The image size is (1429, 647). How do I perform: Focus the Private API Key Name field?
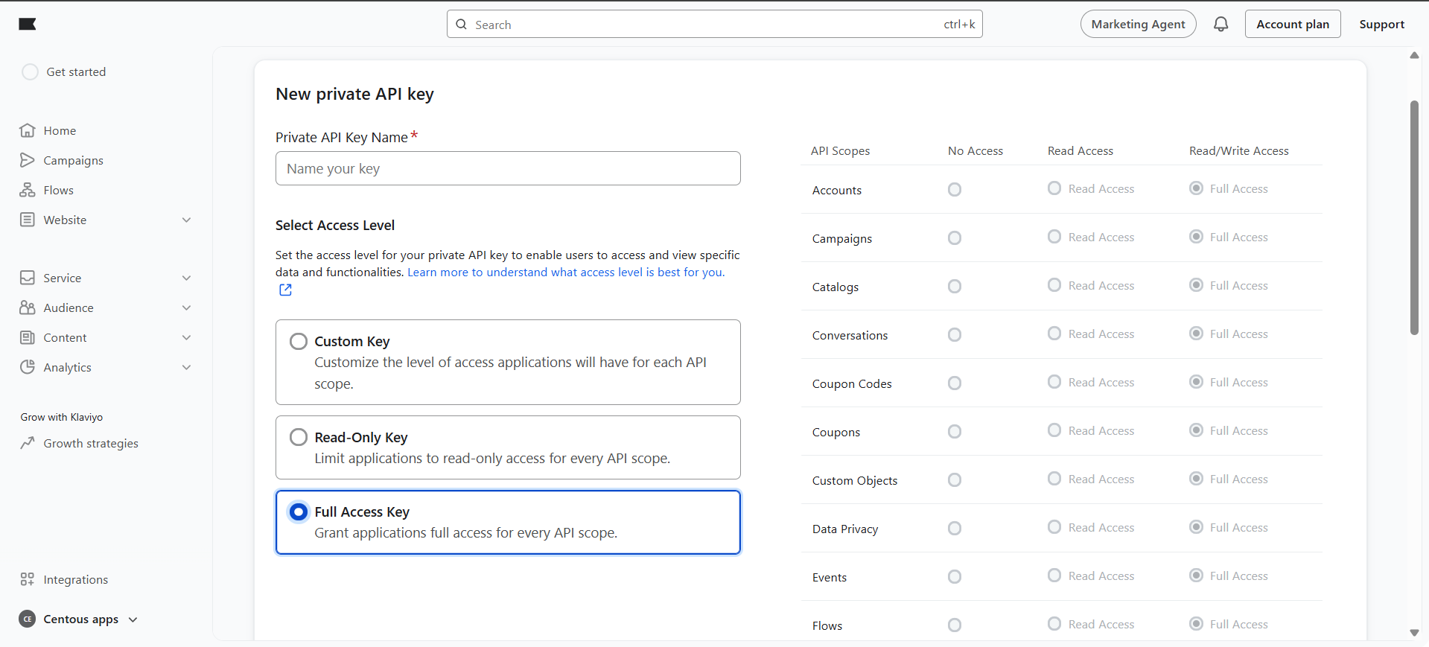pos(508,169)
